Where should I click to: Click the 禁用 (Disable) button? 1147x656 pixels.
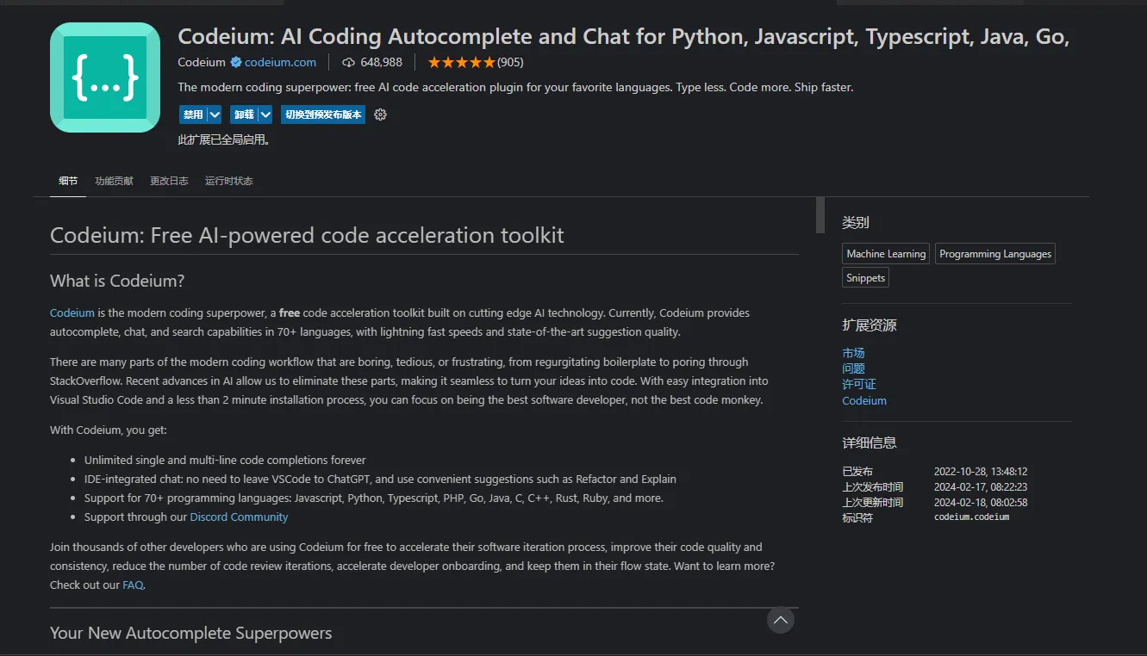(x=193, y=114)
